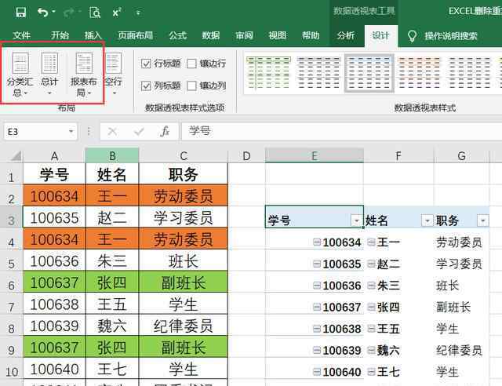Click the fx insert function icon
The image size is (502, 386).
(165, 132)
